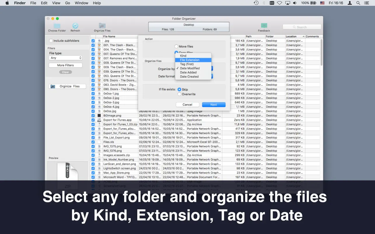The height and width of the screenshot is (234, 375).
Task: Open the Go menu in the menu bar
Action: [67, 3]
